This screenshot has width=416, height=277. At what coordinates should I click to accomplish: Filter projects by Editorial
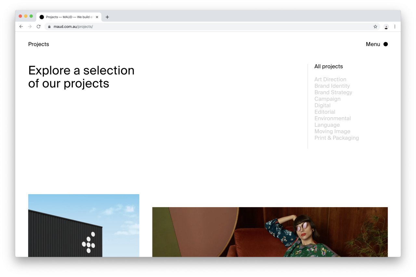coord(325,112)
